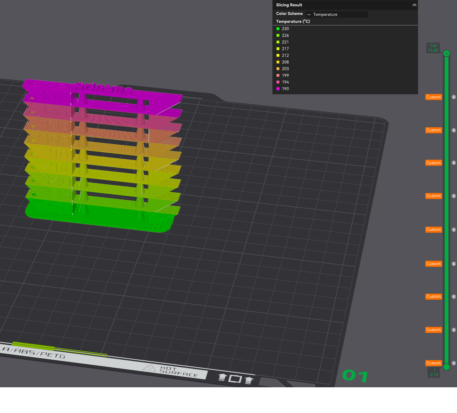Click the Color Scheme label
457x413 pixels.
coord(289,14)
